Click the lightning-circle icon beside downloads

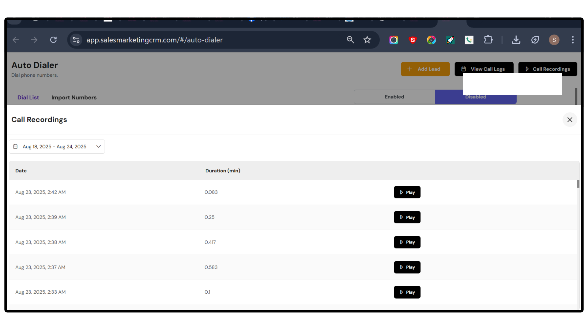point(535,40)
